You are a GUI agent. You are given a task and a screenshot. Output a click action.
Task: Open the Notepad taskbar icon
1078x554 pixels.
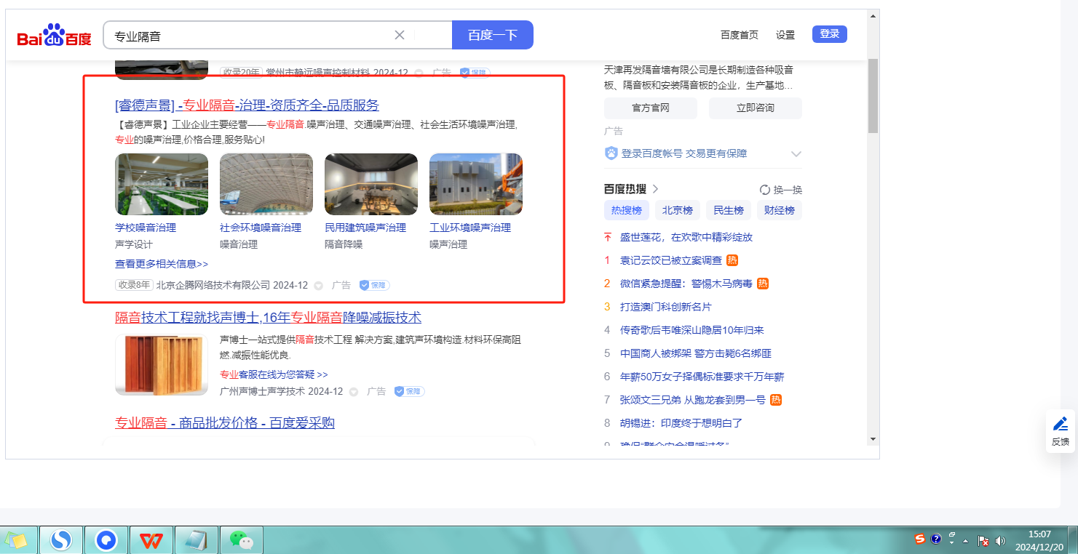point(197,540)
